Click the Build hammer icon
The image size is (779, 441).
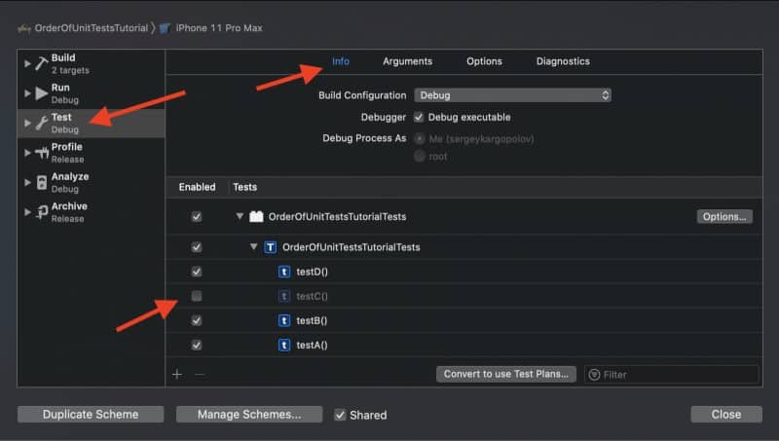coord(42,63)
